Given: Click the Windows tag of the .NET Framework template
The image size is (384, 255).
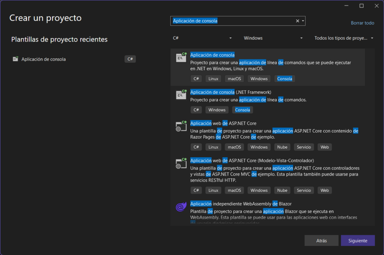Looking at the screenshot, I should [x=217, y=110].
